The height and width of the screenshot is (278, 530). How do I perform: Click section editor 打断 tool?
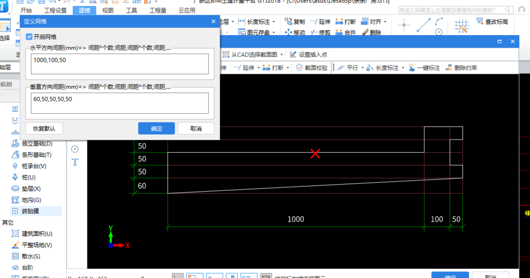coord(273,68)
